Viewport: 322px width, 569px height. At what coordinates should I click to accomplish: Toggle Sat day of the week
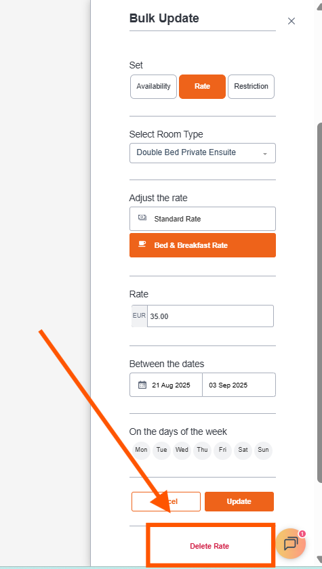click(x=243, y=450)
